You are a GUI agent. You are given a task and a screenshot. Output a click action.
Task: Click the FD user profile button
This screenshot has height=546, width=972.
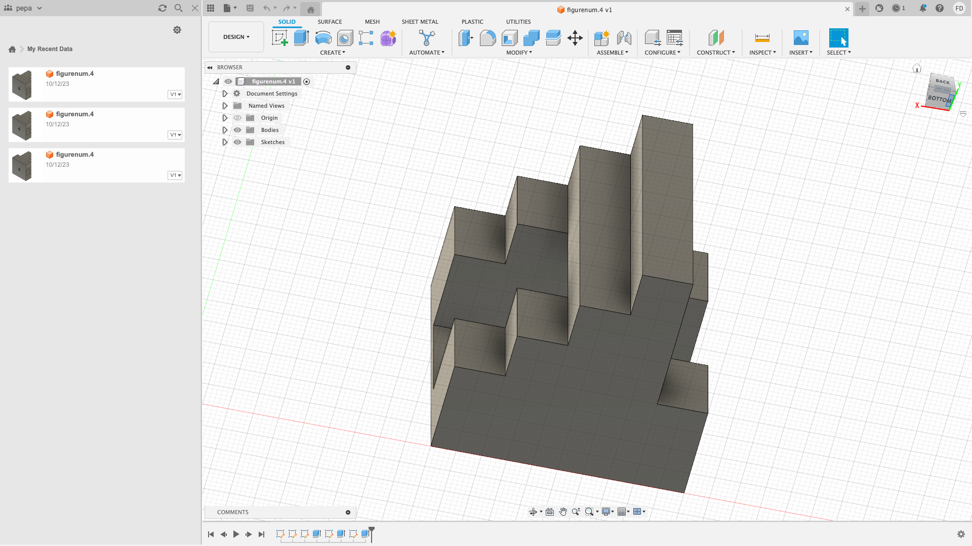959,8
